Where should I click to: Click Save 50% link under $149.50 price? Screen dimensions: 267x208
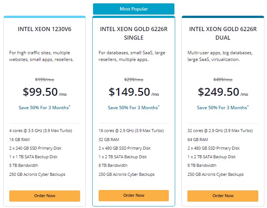(133, 108)
